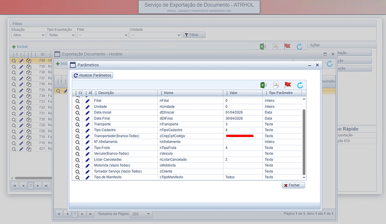Close the Parâmetros dialog window
Image resolution: width=386 pixels, height=224 pixels.
317,65
